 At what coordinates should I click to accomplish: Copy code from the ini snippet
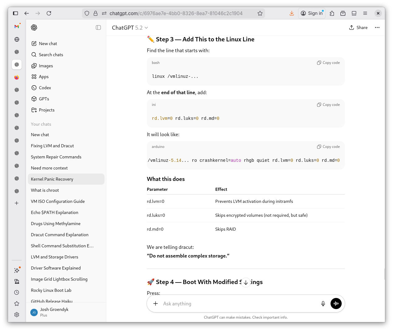pyautogui.click(x=328, y=105)
